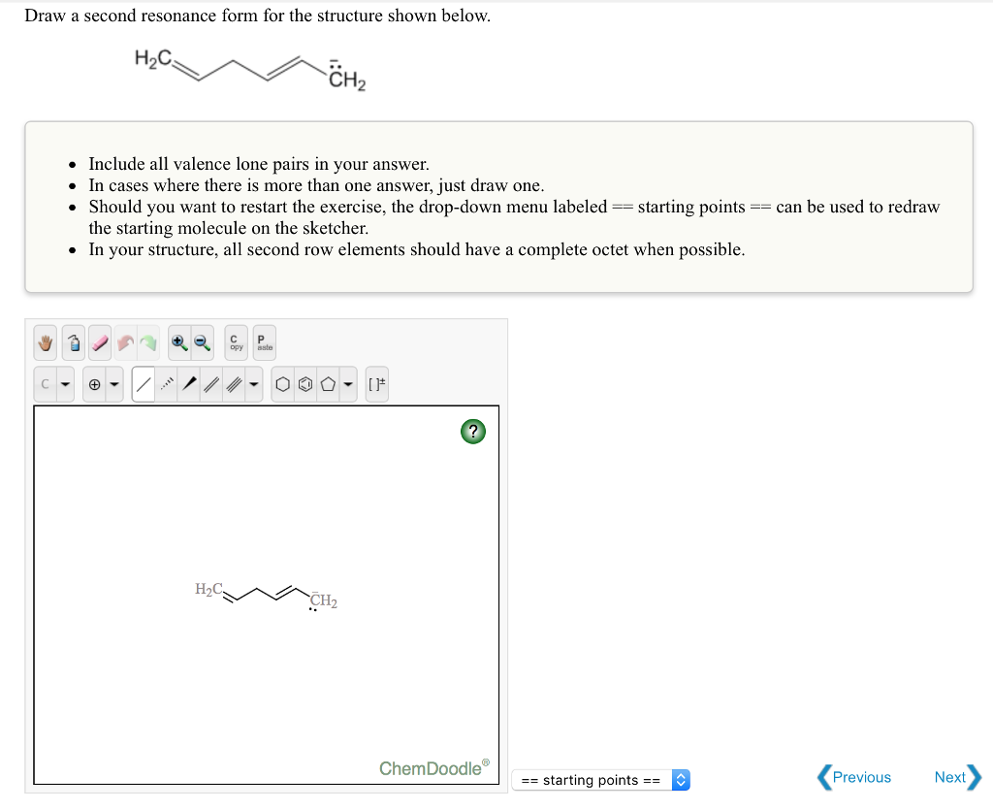Zoom in with the plus magnifier

pyautogui.click(x=179, y=343)
